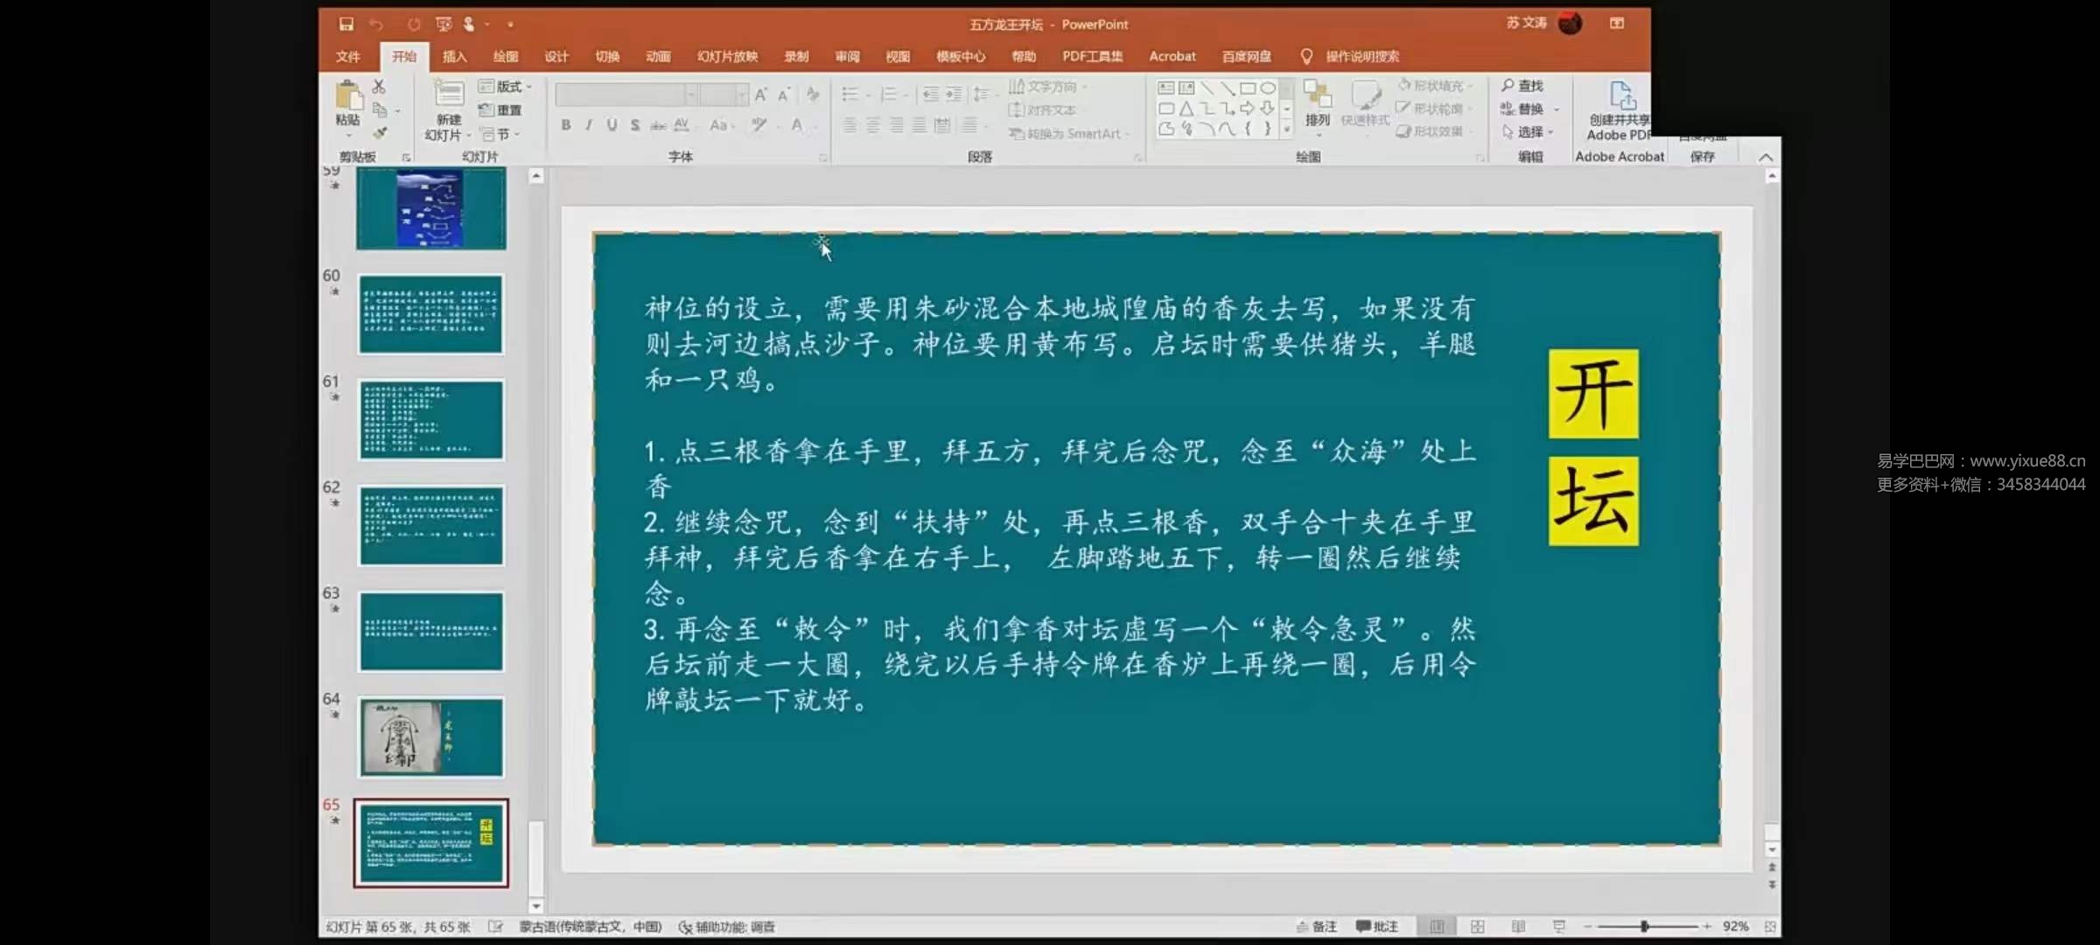Screen dimensions: 2100x945
Task: Toggle underline formatting
Action: coord(612,125)
